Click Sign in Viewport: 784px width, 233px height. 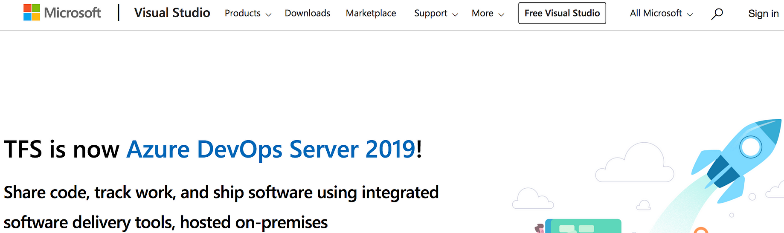(764, 14)
